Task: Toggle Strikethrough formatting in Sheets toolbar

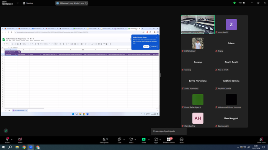Action: (x=66, y=44)
